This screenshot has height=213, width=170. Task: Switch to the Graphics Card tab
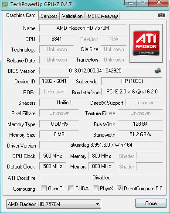tap(21, 15)
